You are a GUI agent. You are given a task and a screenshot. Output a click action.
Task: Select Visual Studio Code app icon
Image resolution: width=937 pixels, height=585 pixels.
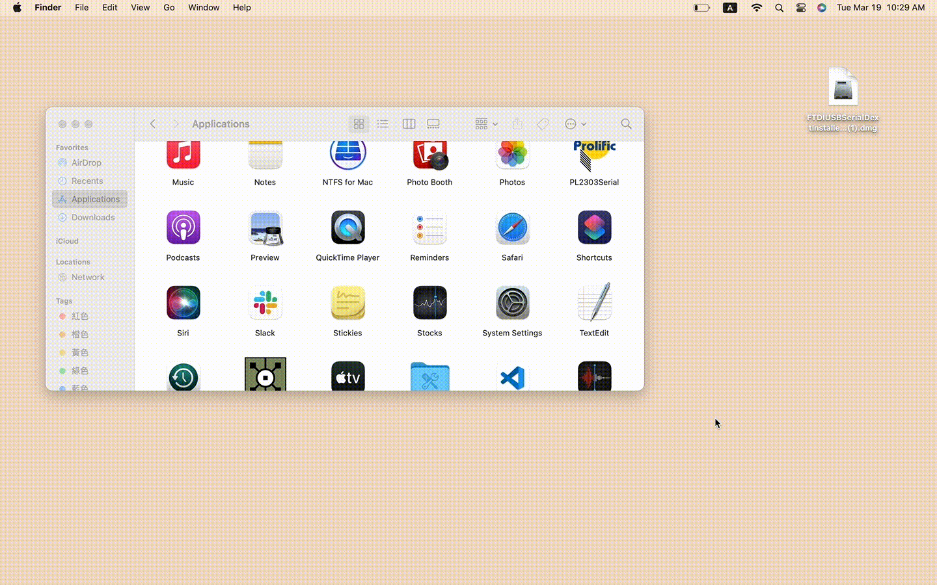point(512,376)
